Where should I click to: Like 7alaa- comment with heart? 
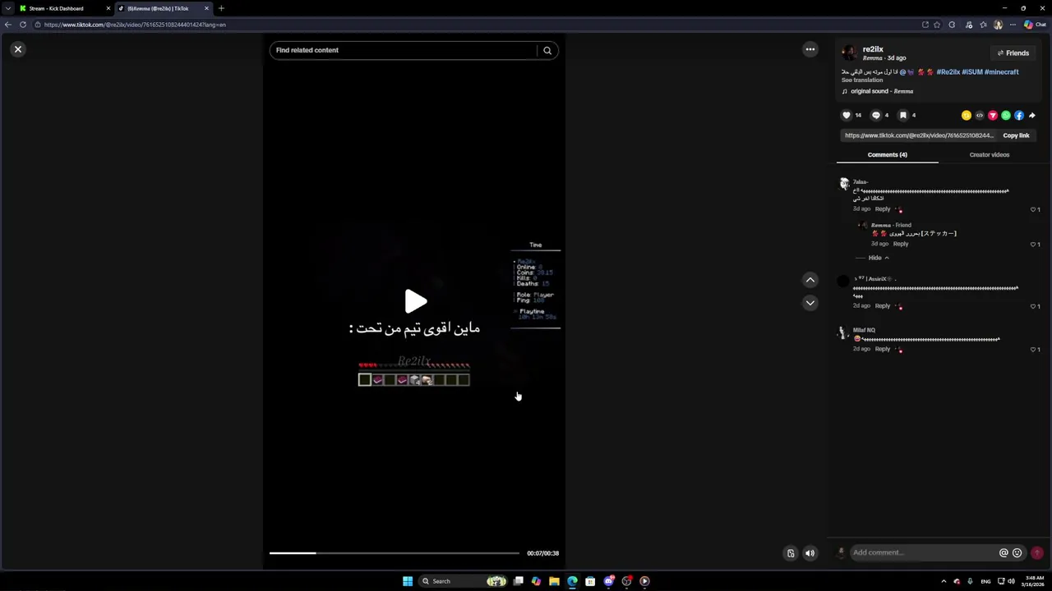(1033, 209)
